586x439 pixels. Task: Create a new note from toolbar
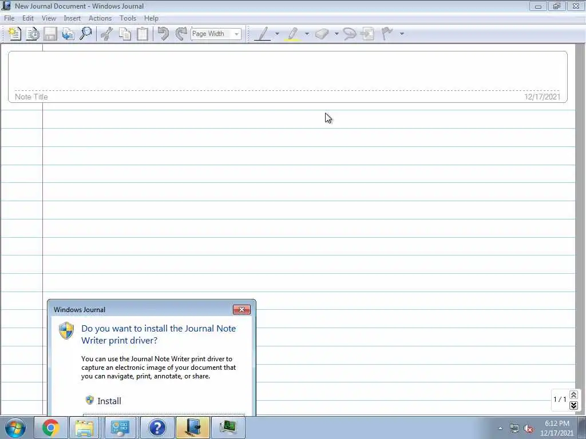coord(14,34)
